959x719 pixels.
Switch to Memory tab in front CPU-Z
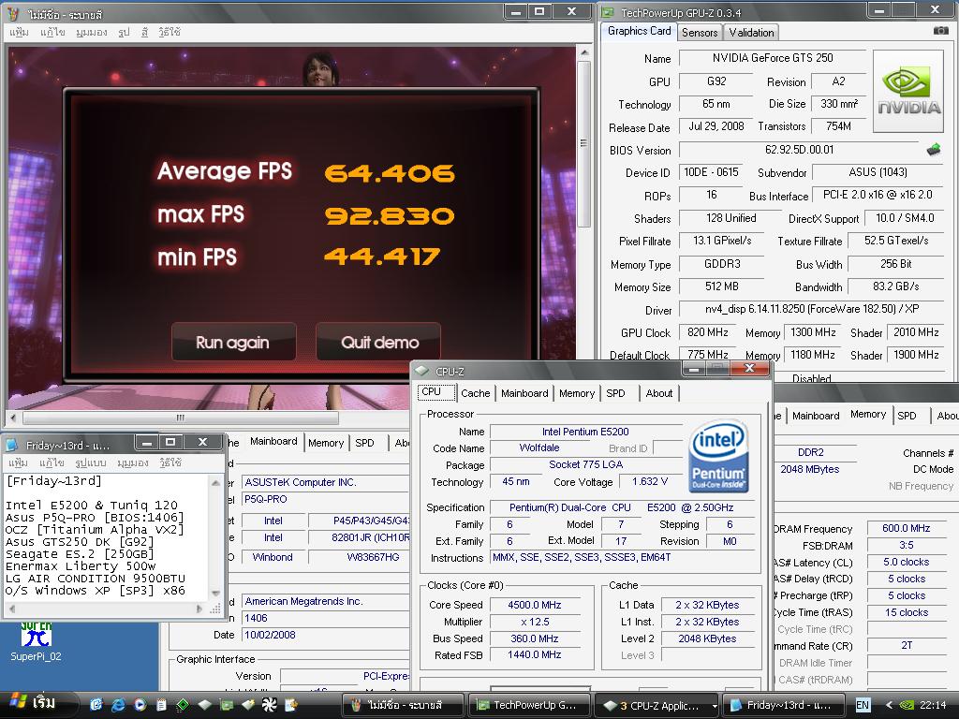(577, 393)
